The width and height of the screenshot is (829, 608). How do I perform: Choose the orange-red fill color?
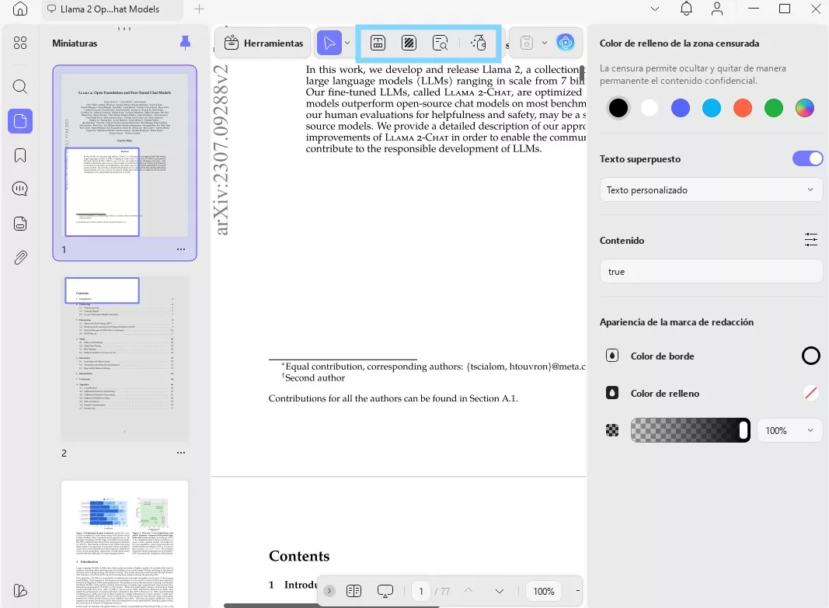(742, 108)
